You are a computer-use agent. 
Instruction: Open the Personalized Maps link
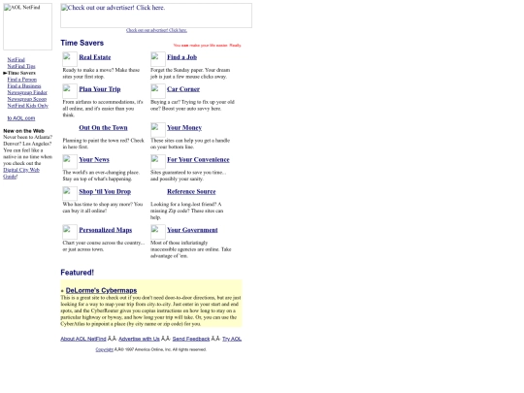(105, 230)
